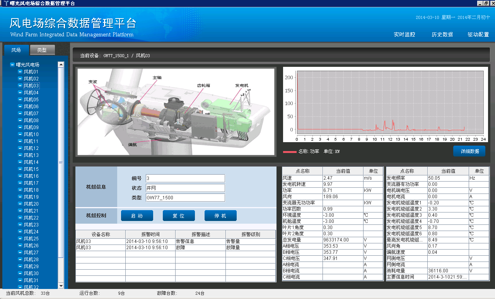Click the expander icon beside 风机01
The image size is (495, 299).
point(20,72)
